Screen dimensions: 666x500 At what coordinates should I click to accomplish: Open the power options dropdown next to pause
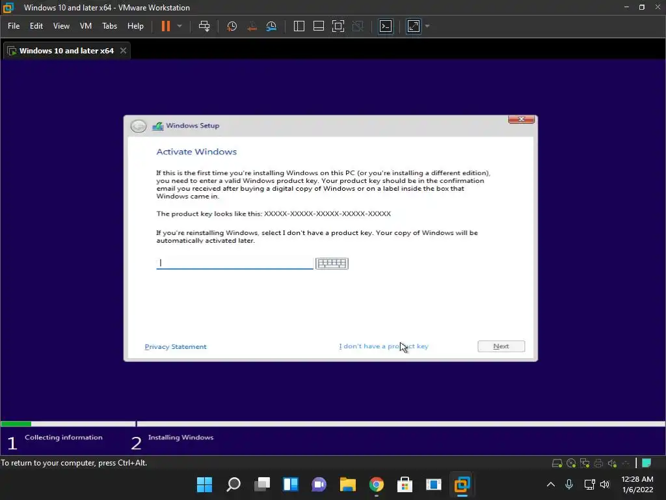pyautogui.click(x=180, y=26)
